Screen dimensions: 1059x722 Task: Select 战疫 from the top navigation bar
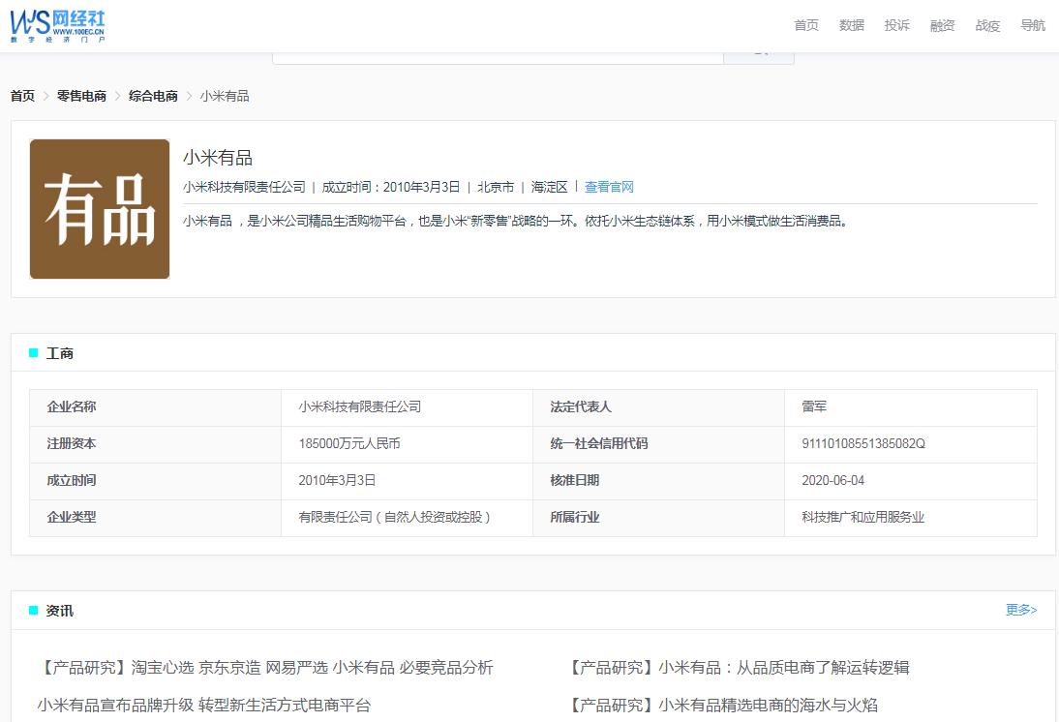tap(987, 25)
